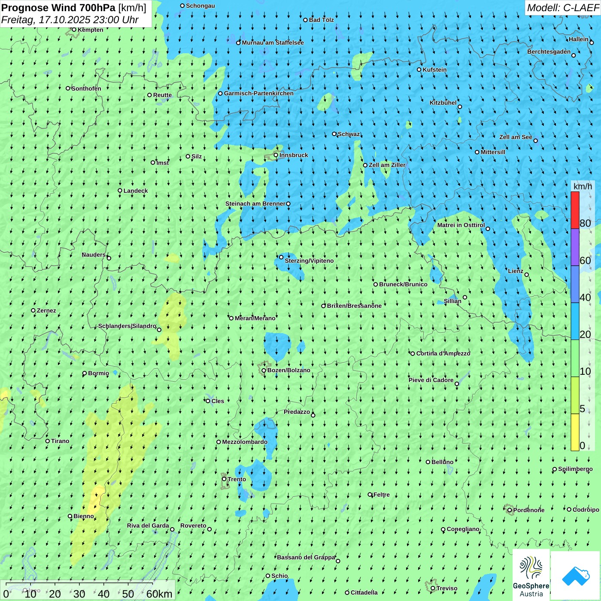Click the Modell: C-LAEF label

[x=562, y=8]
